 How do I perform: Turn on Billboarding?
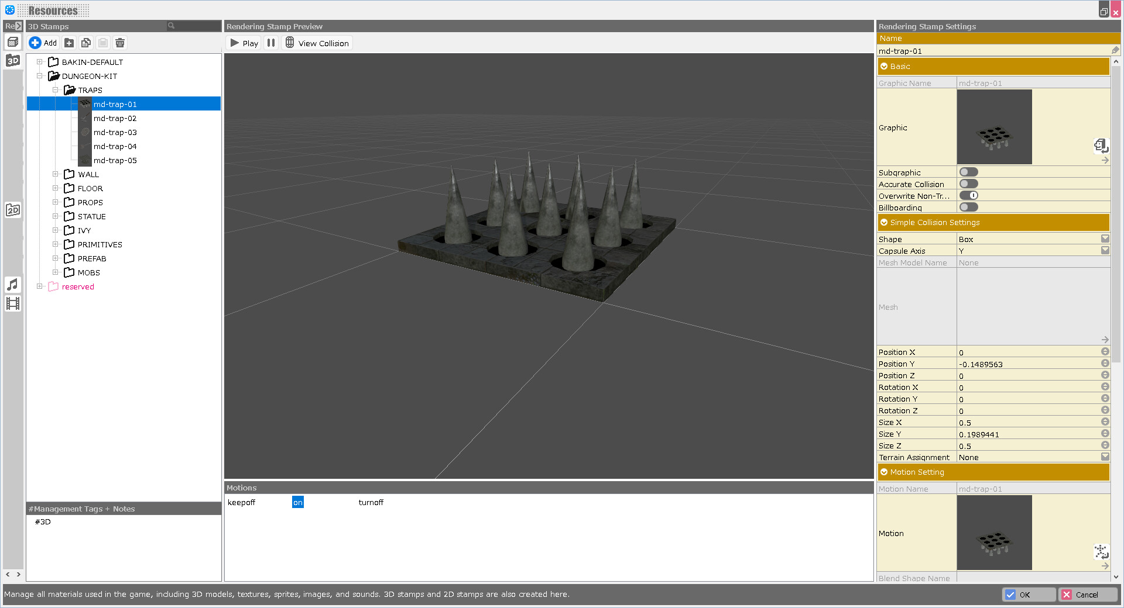pos(968,206)
